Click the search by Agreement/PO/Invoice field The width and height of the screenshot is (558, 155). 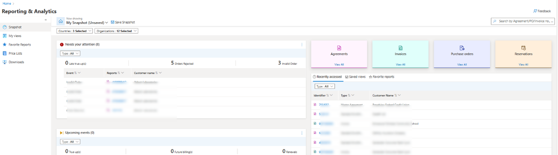click(523, 21)
